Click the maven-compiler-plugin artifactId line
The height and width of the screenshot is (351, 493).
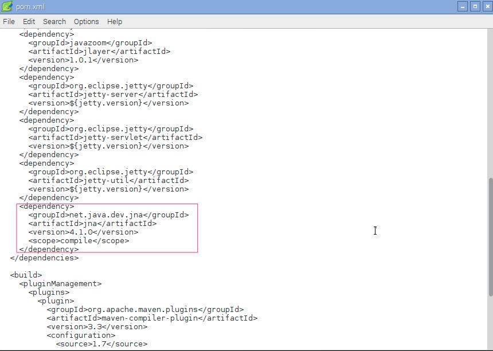[x=152, y=318]
